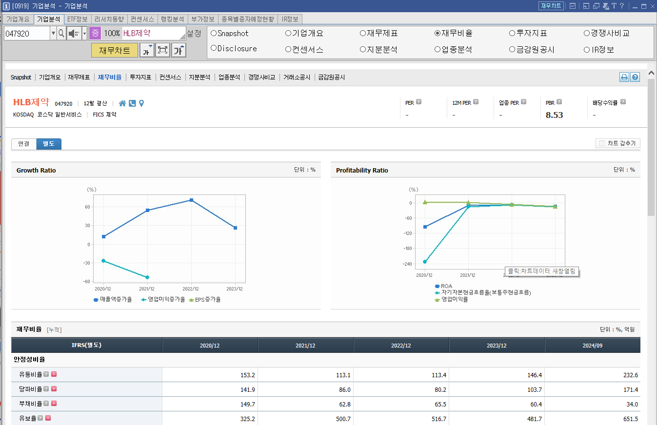Click the vertical scrollbar thumb
The width and height of the screenshot is (657, 425).
point(651,146)
